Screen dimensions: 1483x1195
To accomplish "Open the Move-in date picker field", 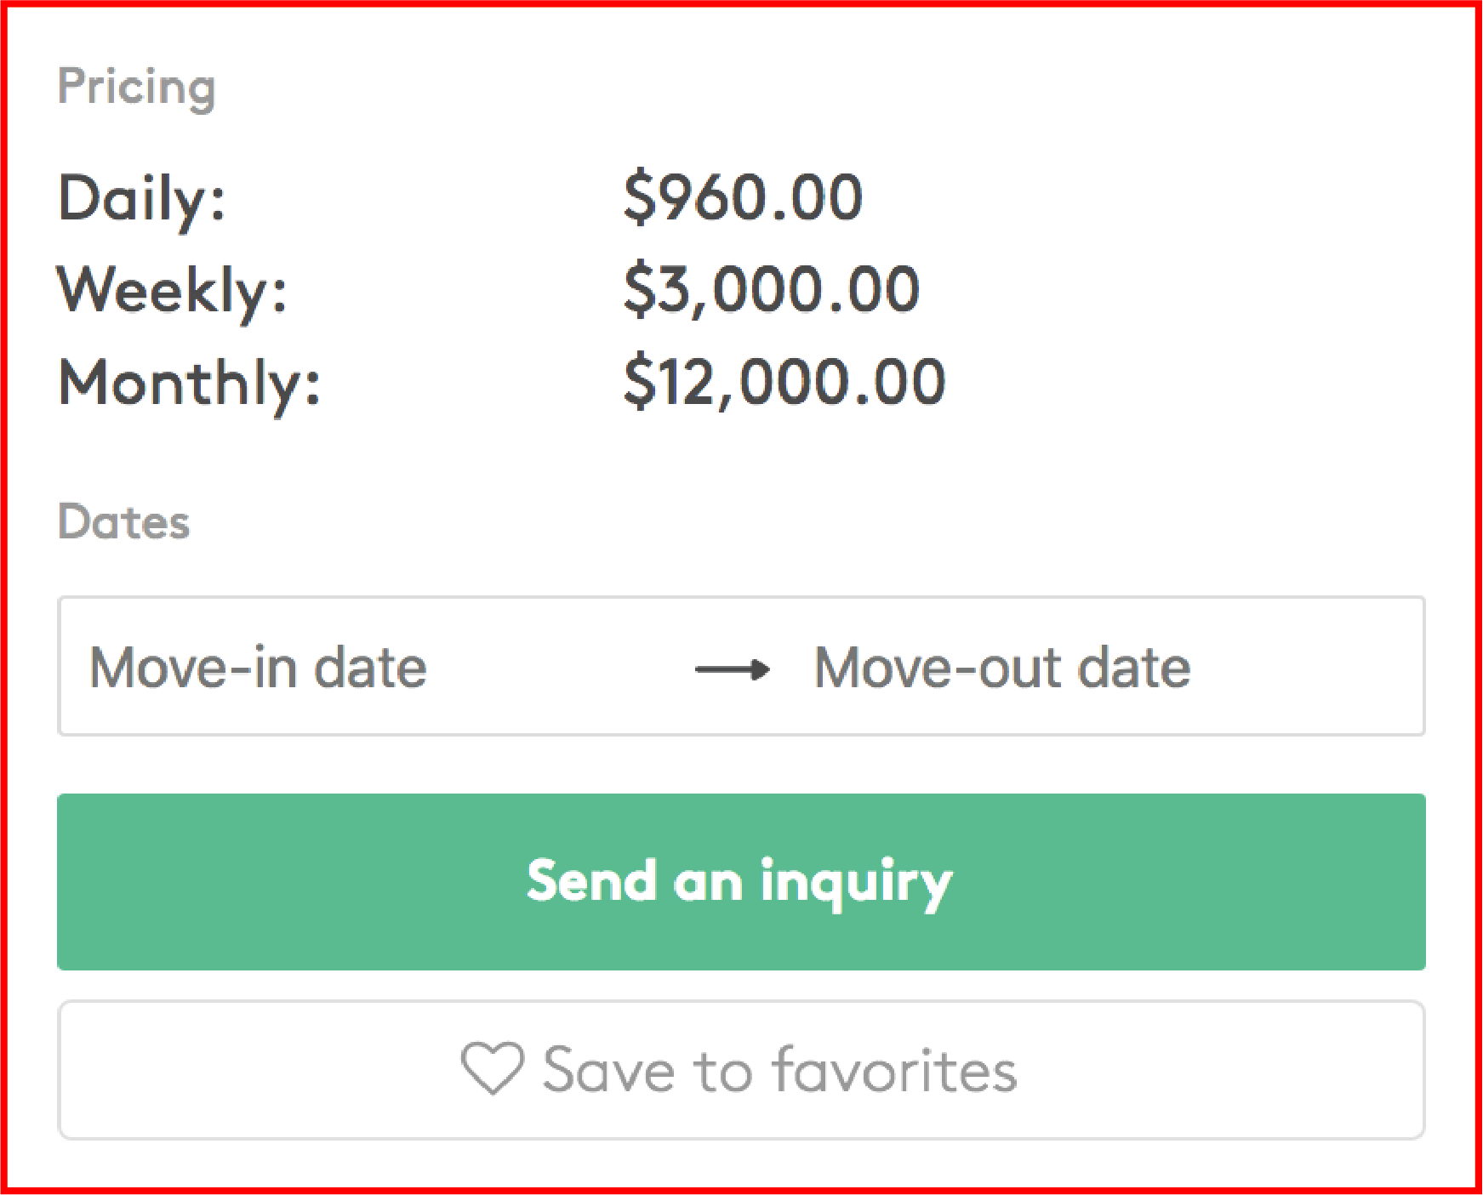I will tap(258, 668).
